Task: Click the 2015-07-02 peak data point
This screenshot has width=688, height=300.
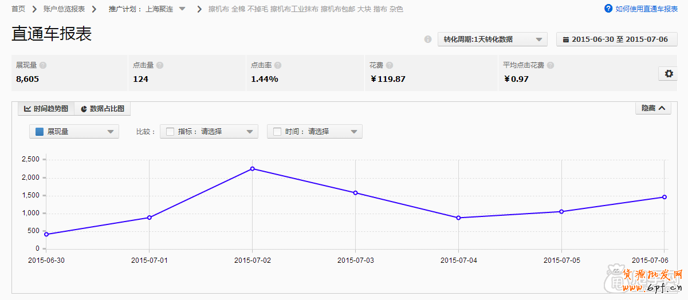Action: [x=253, y=169]
